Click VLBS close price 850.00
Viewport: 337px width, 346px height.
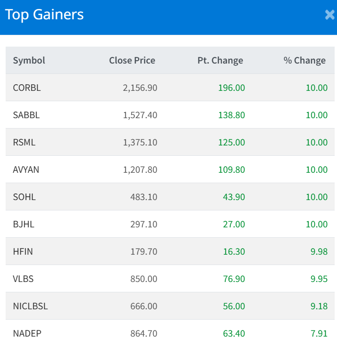144,279
